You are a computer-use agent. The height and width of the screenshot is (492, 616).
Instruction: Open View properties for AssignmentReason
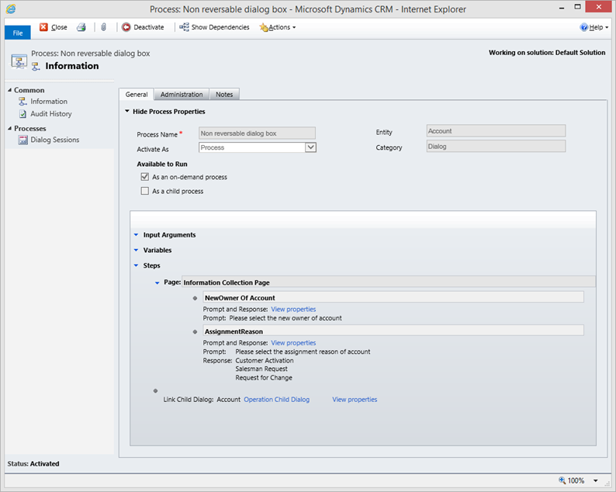293,343
